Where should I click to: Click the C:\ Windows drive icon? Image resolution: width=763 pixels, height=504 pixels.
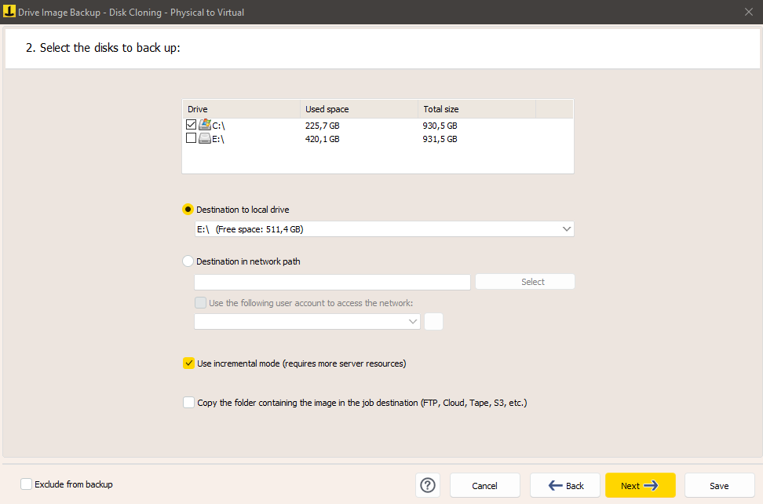205,125
